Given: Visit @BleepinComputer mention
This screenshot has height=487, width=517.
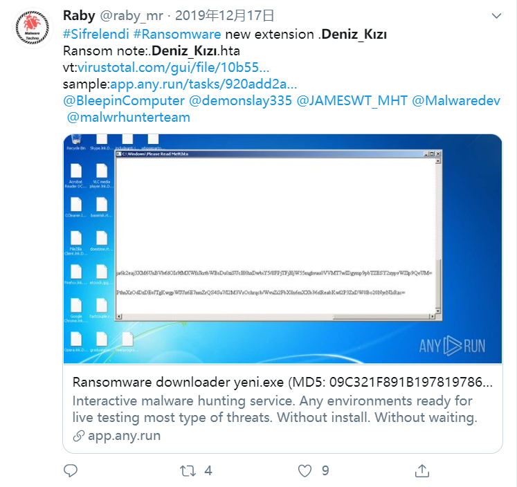Looking at the screenshot, I should (124, 101).
